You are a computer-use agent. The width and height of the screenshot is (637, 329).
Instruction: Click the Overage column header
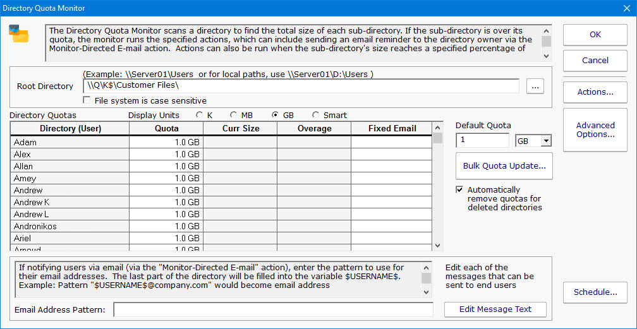313,128
